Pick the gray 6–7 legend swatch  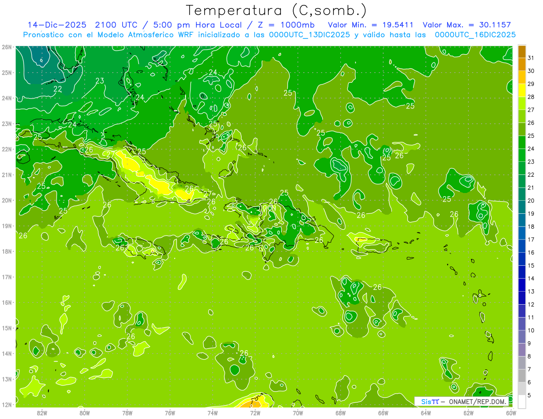point(522,376)
